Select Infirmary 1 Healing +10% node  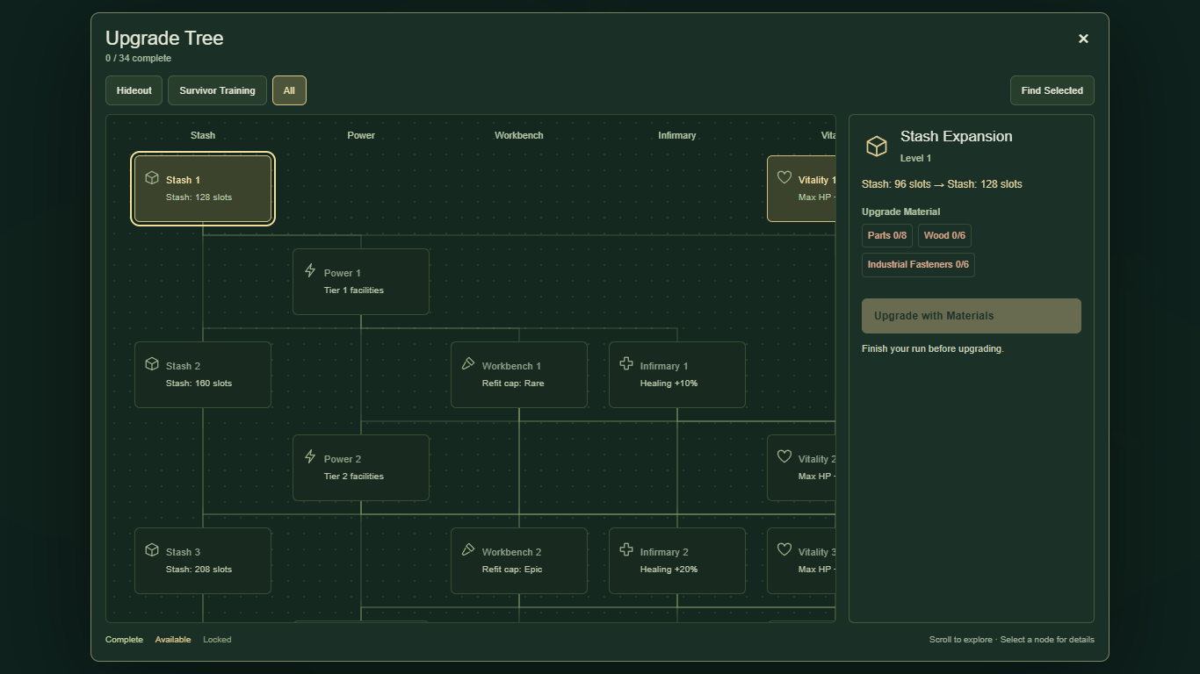pyautogui.click(x=677, y=375)
